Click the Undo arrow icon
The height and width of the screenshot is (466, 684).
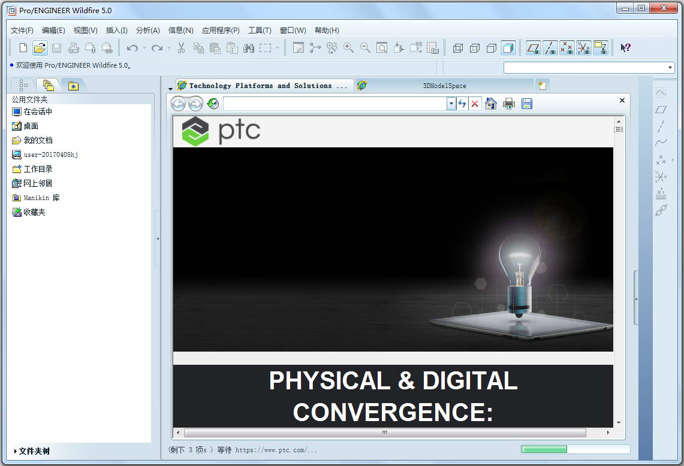132,48
